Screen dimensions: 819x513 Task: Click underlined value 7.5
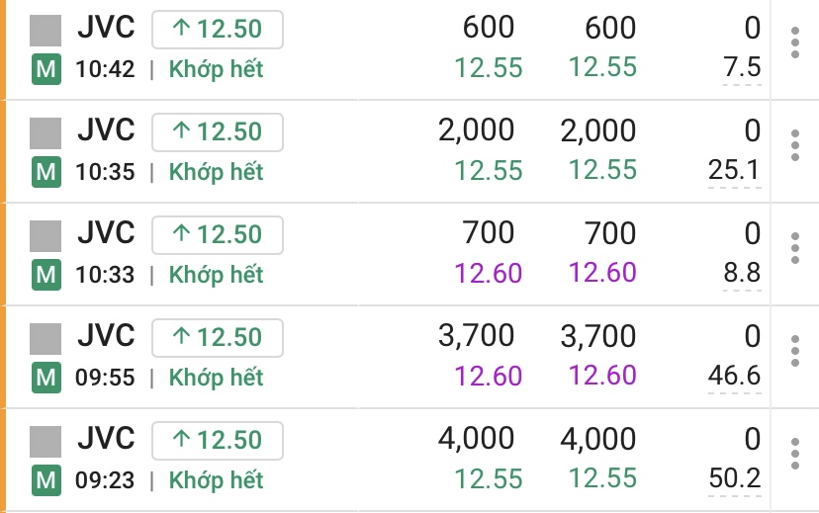tap(742, 67)
